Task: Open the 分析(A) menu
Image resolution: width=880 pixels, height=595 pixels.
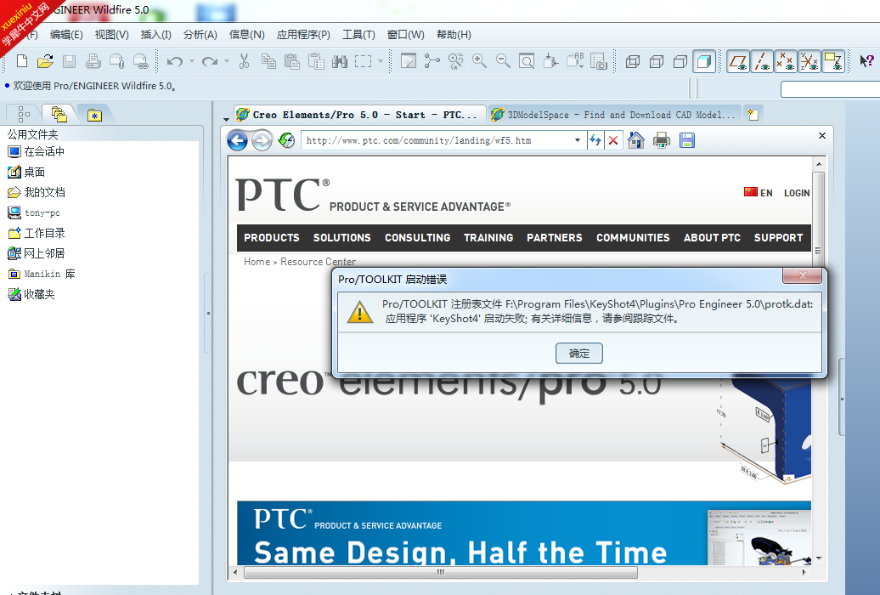Action: click(200, 35)
